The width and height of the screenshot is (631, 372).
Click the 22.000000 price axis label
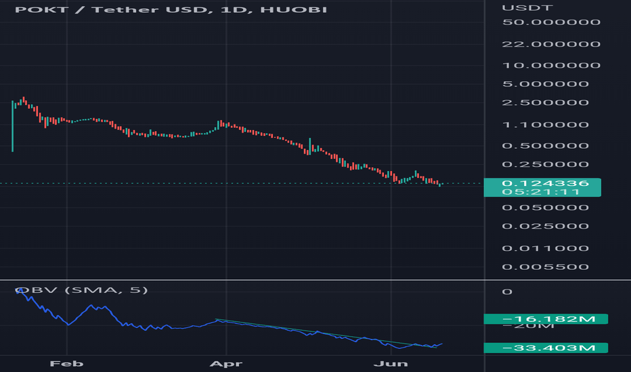(551, 44)
